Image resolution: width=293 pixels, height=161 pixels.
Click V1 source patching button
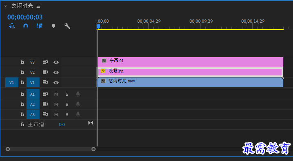pos(11,82)
